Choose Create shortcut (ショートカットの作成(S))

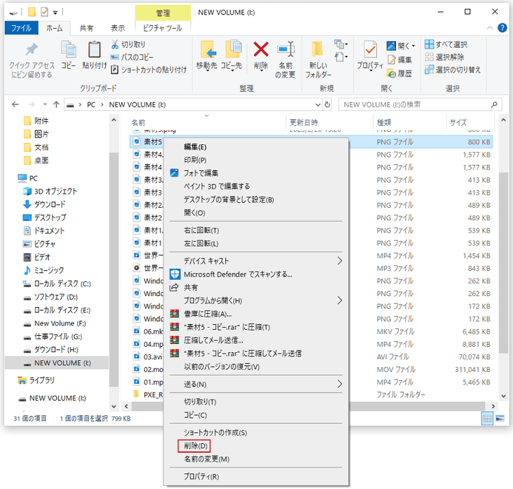(x=215, y=432)
